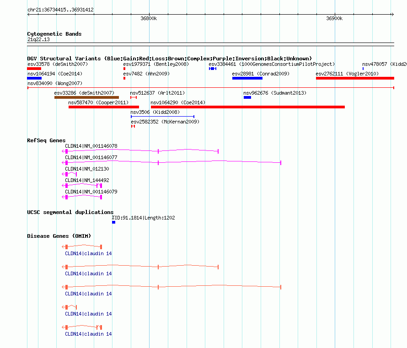Viewport: 407px width, 348px height.
Task: Click the CLDN14|NM_001146079 transcript label
Action: [91, 192]
